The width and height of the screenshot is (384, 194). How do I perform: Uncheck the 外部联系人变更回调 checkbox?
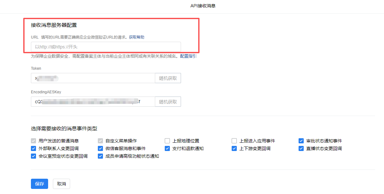pyautogui.click(x=33, y=148)
